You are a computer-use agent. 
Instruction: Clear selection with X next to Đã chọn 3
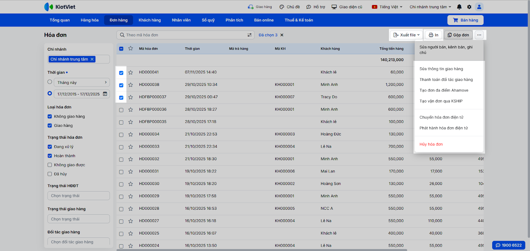tap(282, 35)
